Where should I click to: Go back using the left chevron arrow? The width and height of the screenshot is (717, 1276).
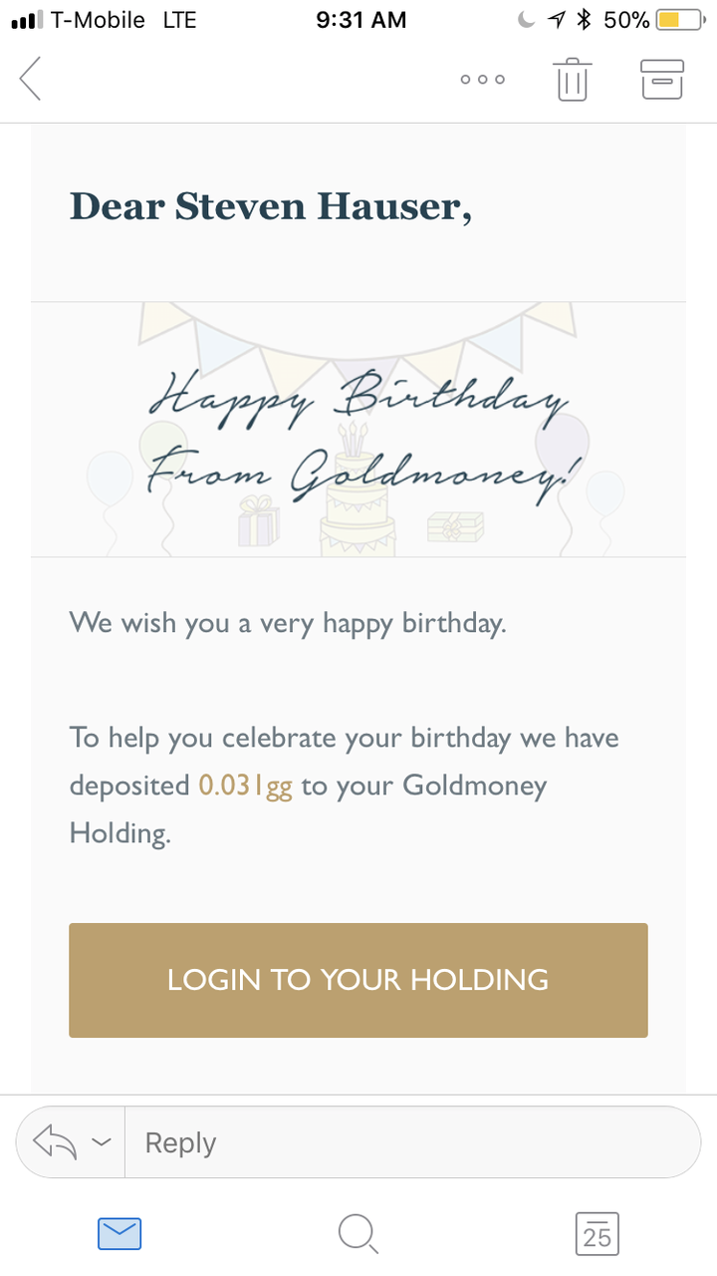[31, 79]
